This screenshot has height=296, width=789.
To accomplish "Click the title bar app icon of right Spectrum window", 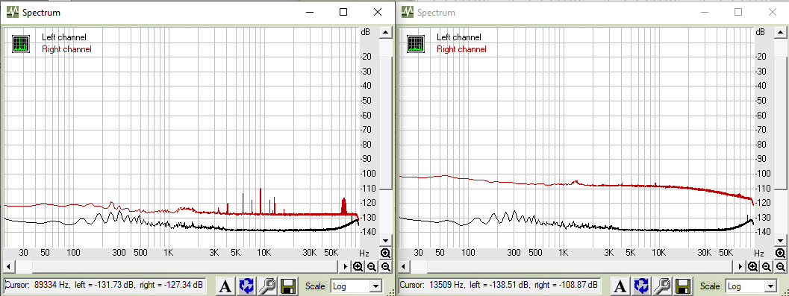I will click(407, 12).
